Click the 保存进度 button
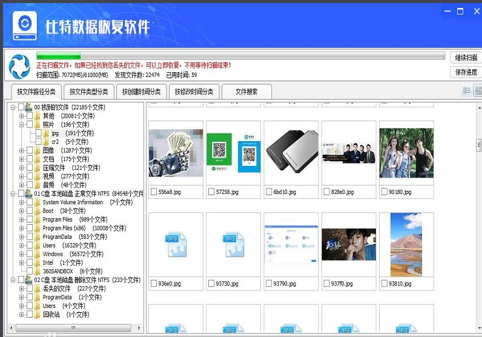Image resolution: width=482 pixels, height=337 pixels. [465, 72]
